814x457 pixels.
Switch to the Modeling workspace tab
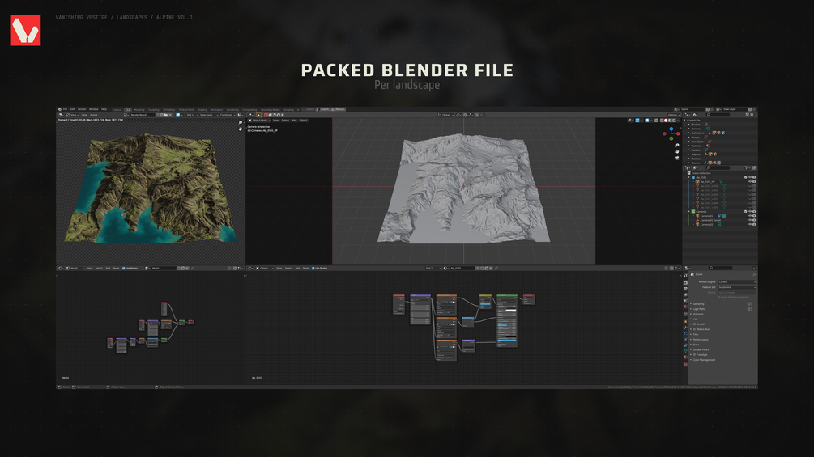[x=139, y=110]
